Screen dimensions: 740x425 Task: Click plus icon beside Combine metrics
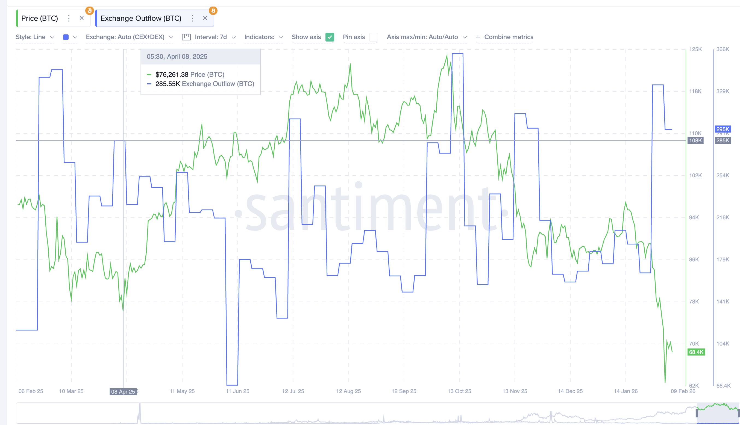click(478, 37)
